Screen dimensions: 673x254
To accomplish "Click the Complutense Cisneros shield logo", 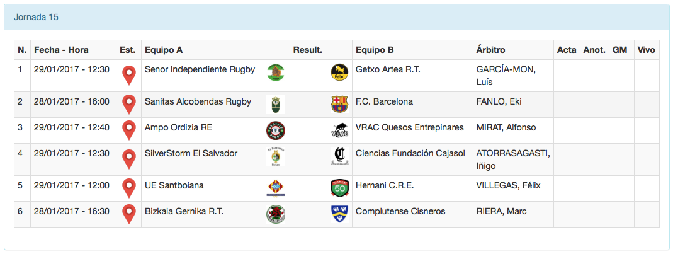I will 339,214.
